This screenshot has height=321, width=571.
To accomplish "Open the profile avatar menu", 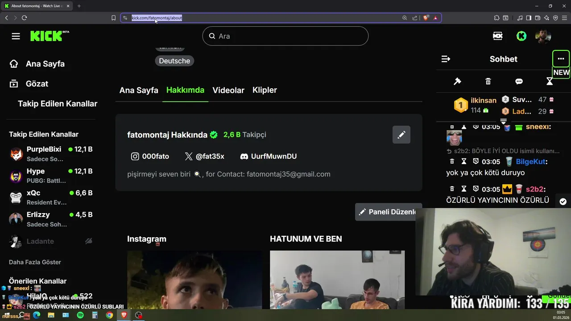I will pyautogui.click(x=543, y=36).
